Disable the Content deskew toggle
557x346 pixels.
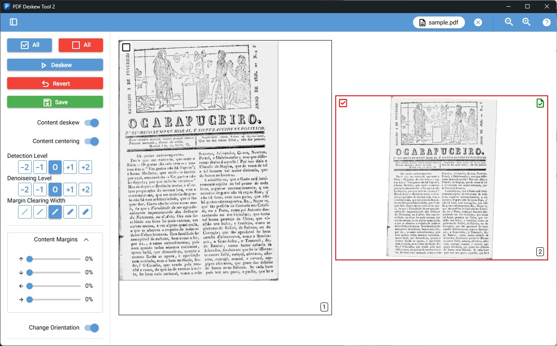pos(92,122)
